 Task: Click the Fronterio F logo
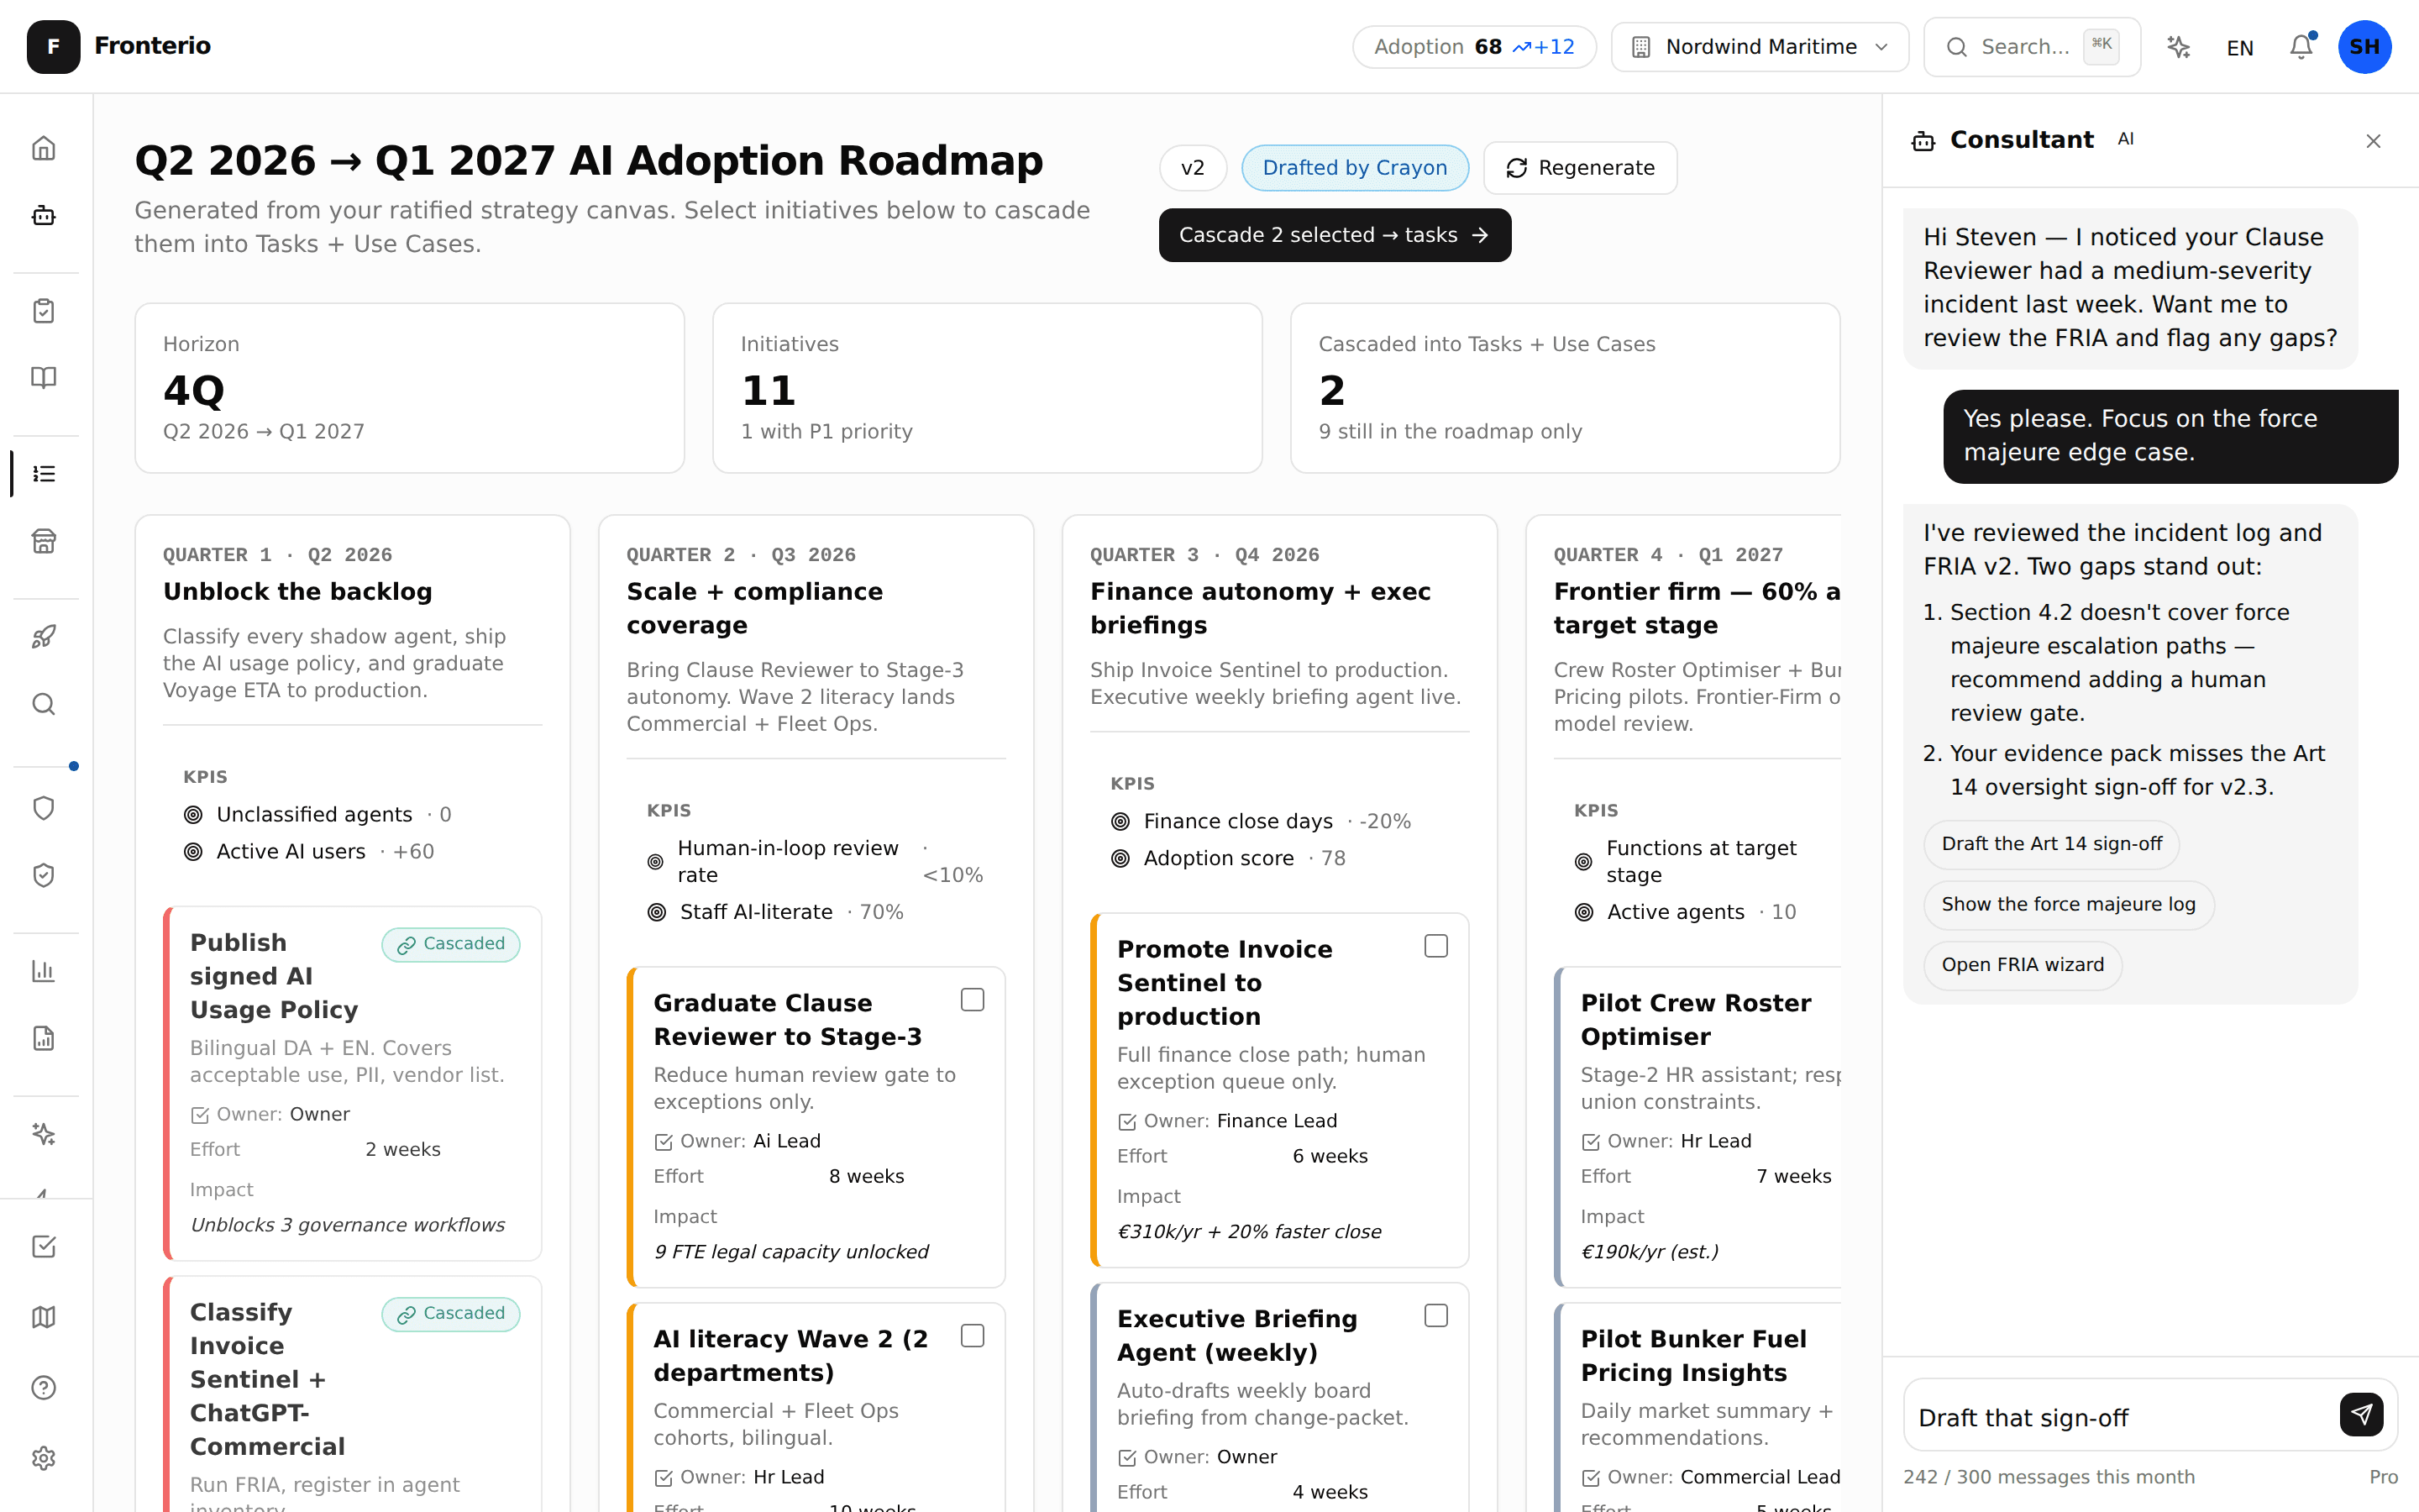[x=53, y=46]
